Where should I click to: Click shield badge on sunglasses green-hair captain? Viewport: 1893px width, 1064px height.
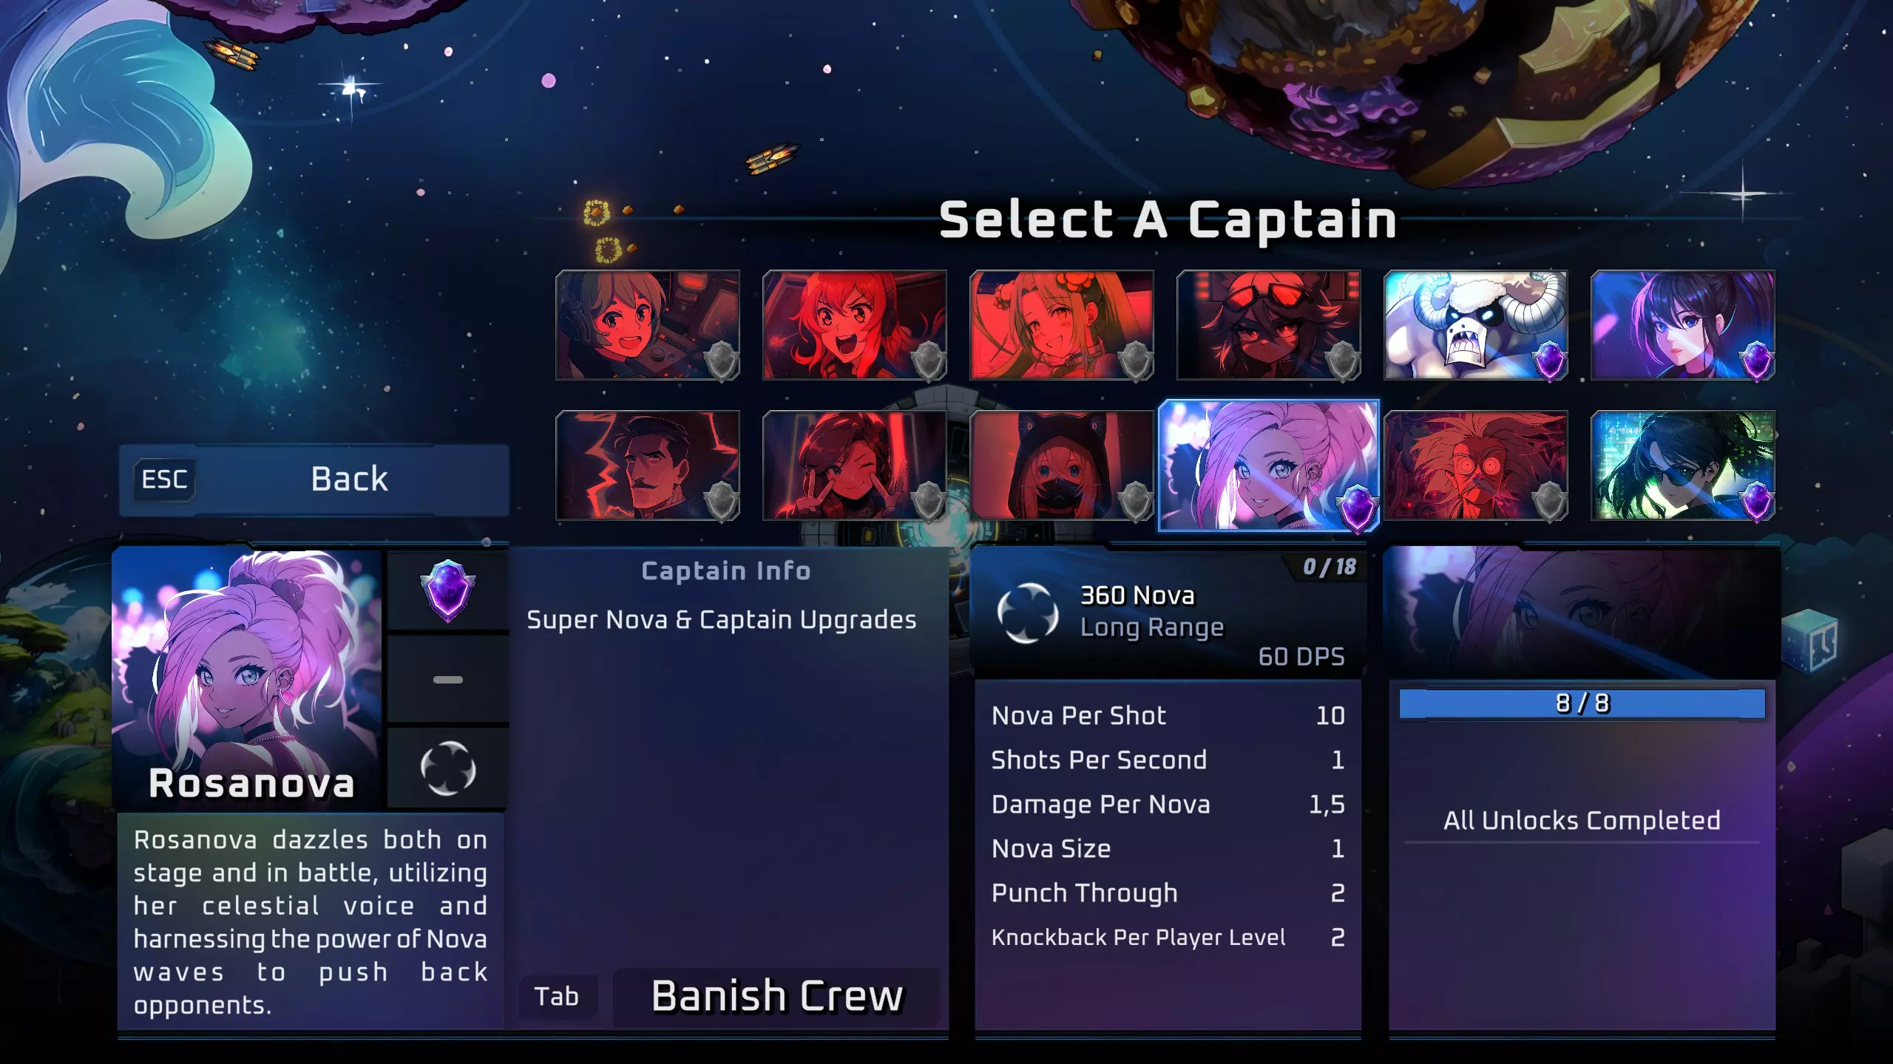(1756, 501)
